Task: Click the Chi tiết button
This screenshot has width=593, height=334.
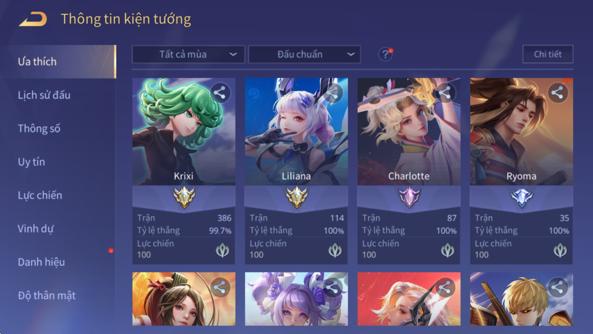Action: [548, 54]
